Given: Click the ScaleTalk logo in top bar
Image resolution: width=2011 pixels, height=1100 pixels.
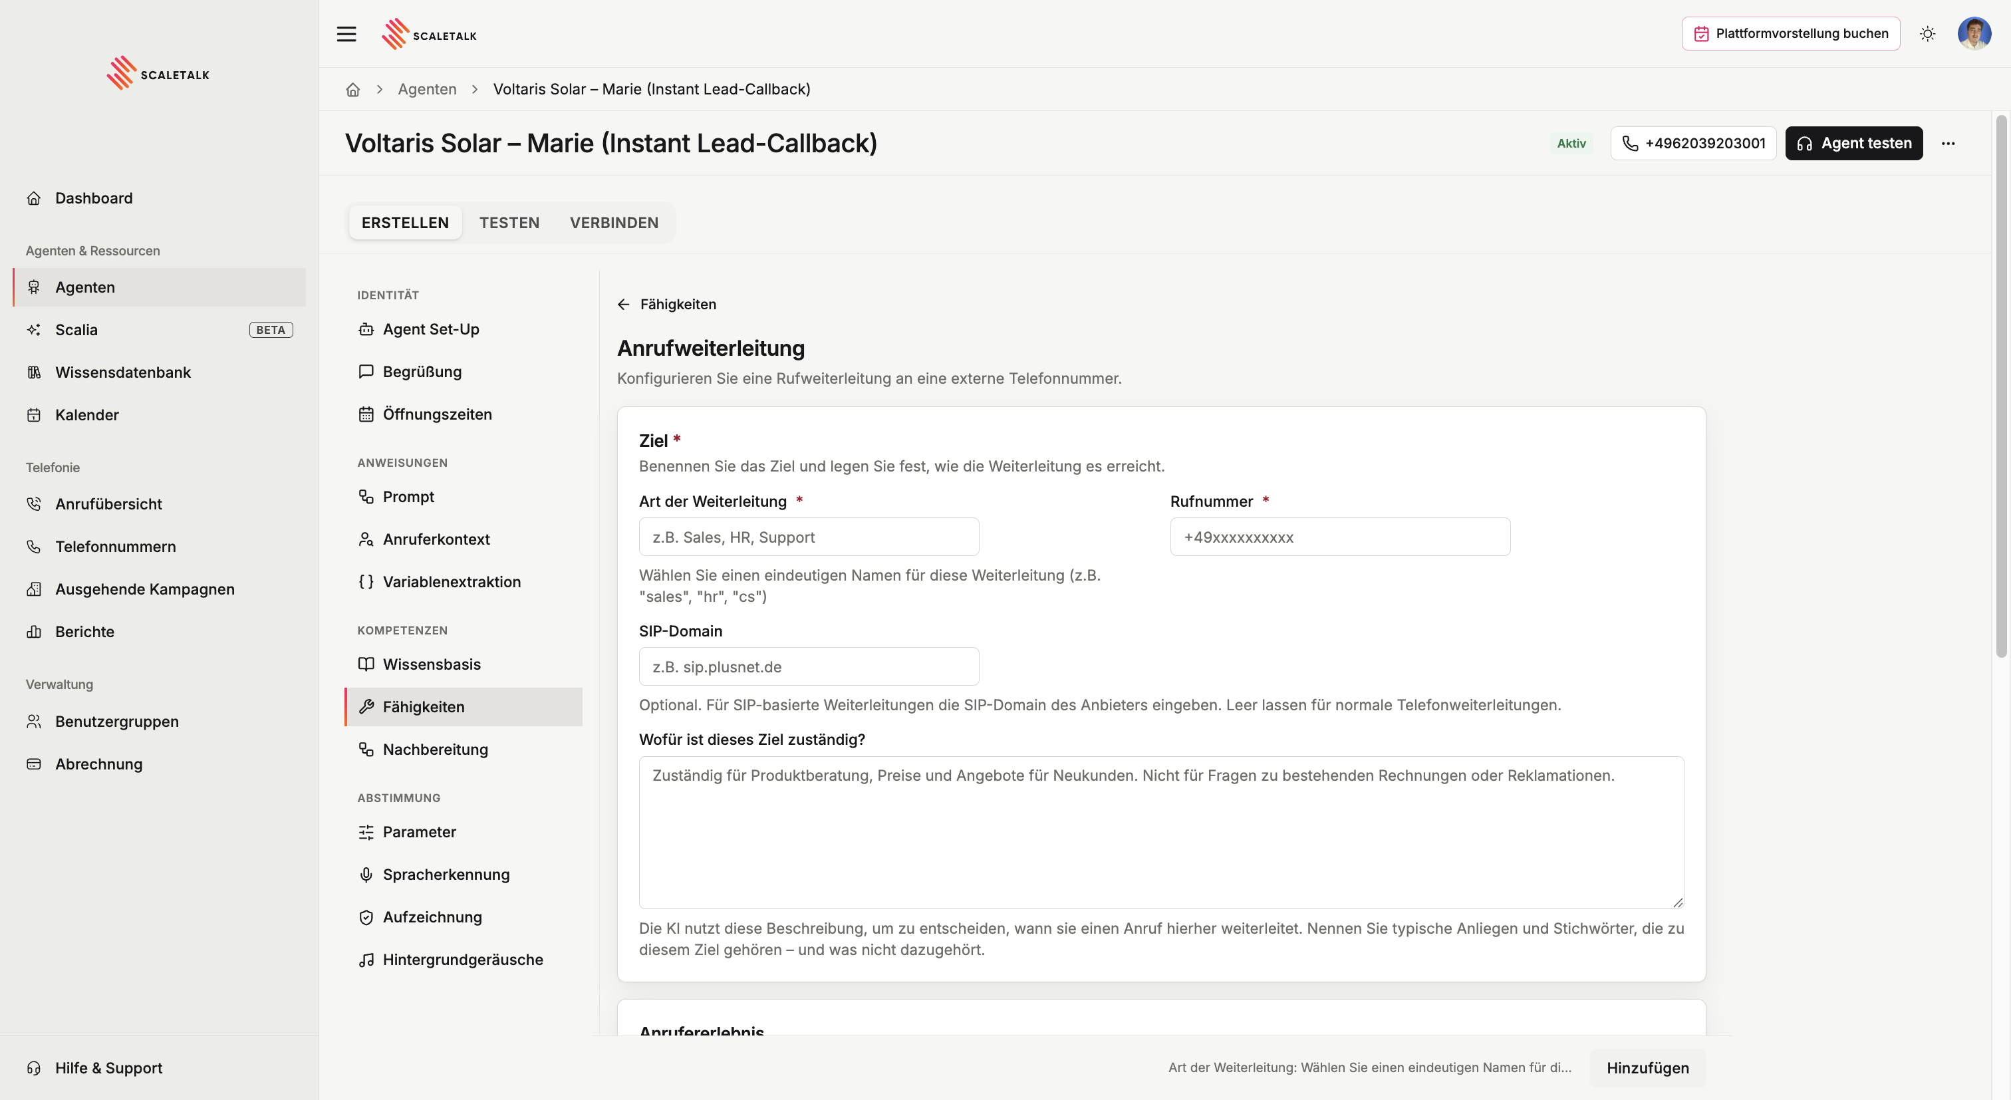Looking at the screenshot, I should [x=430, y=35].
